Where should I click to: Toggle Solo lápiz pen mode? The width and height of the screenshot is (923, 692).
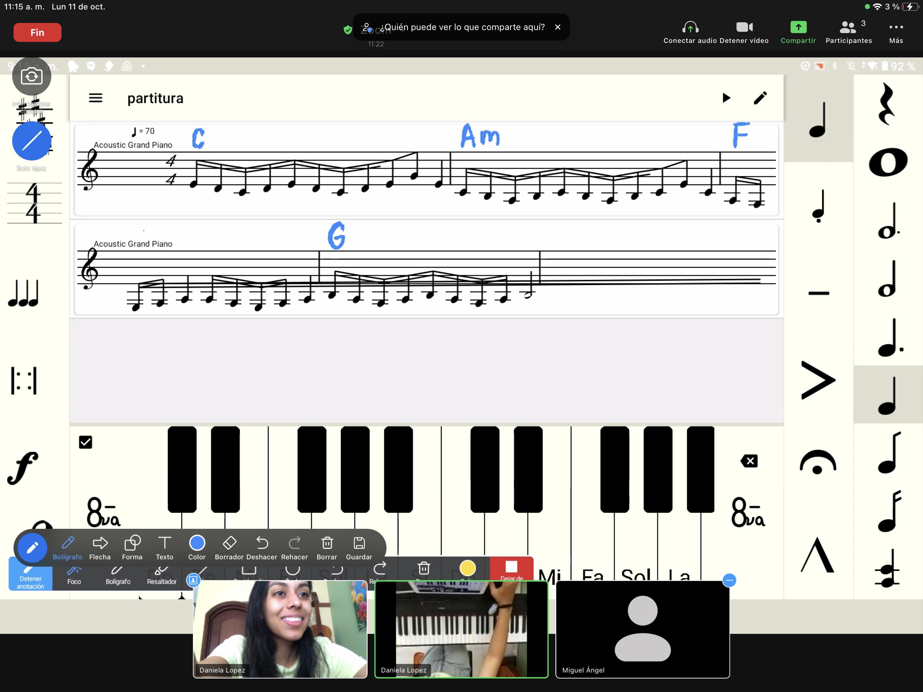pyautogui.click(x=32, y=141)
